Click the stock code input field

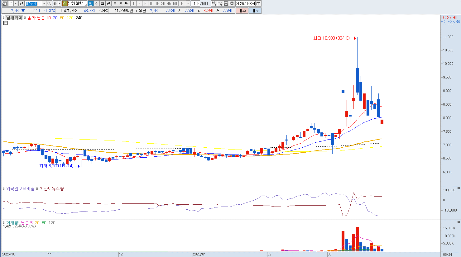click(x=33, y=3)
